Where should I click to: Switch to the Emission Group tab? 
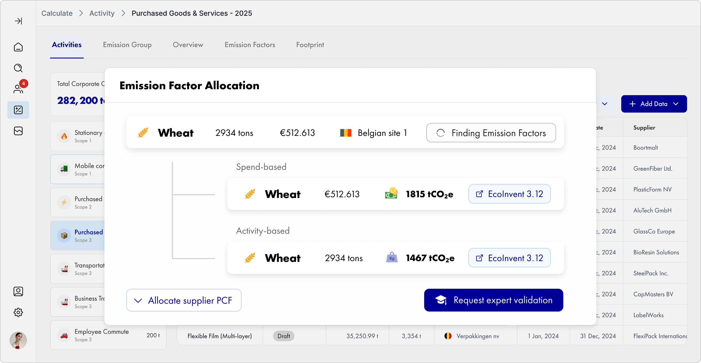pos(127,45)
